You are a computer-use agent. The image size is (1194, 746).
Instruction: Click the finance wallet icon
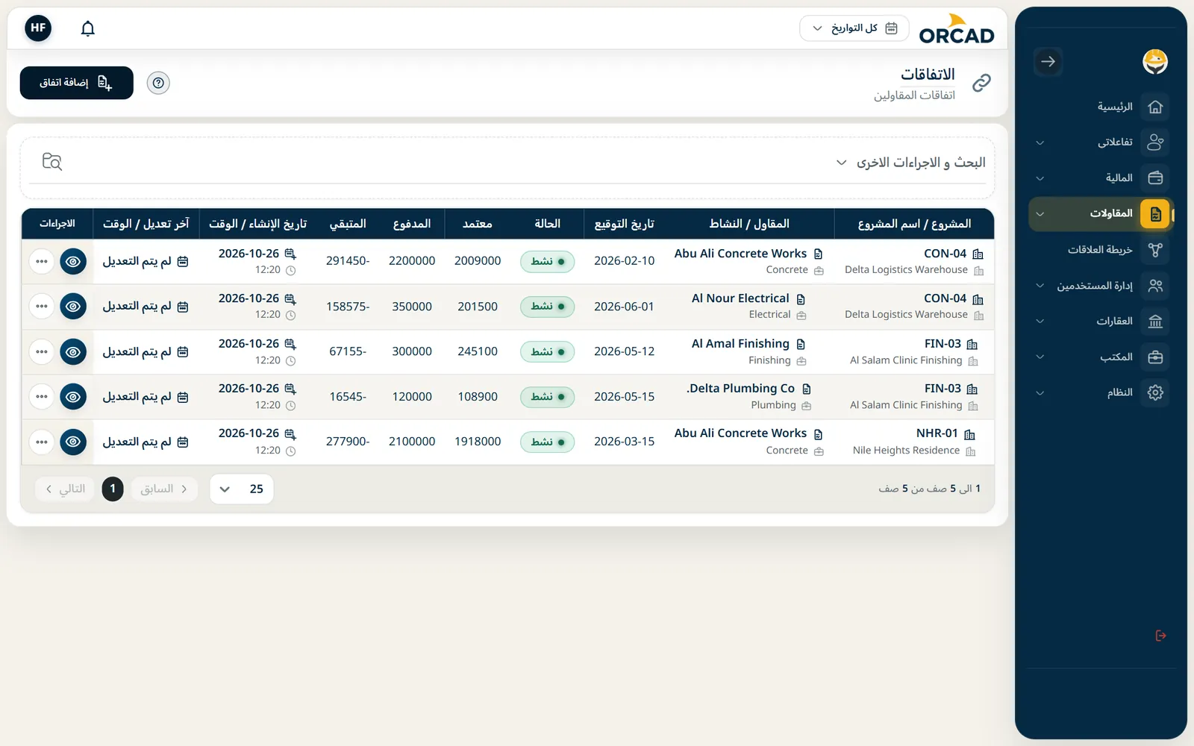point(1155,178)
